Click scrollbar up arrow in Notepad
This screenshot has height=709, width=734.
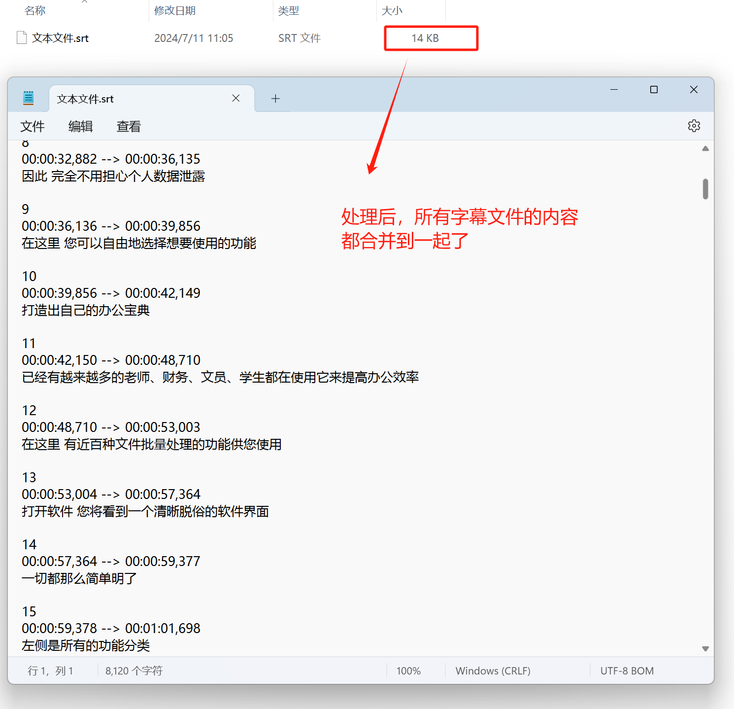coord(705,148)
